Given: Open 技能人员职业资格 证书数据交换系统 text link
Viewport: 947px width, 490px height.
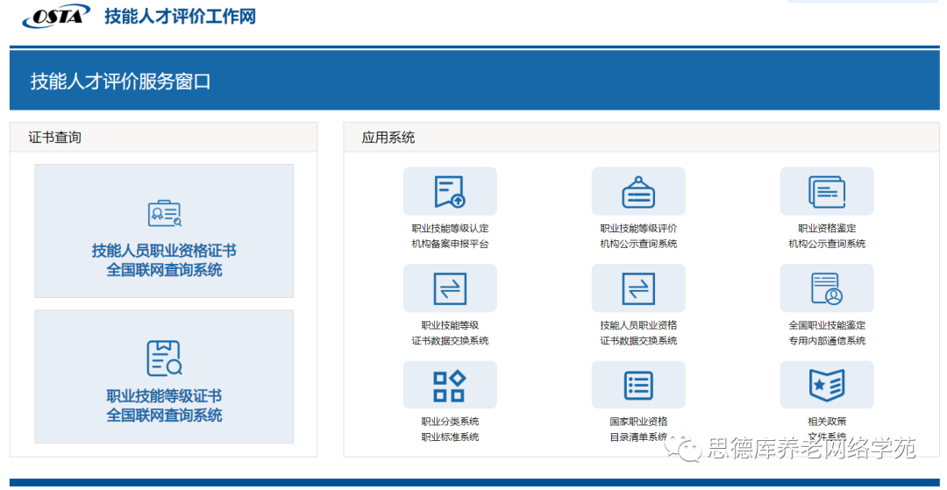Looking at the screenshot, I should click(638, 332).
